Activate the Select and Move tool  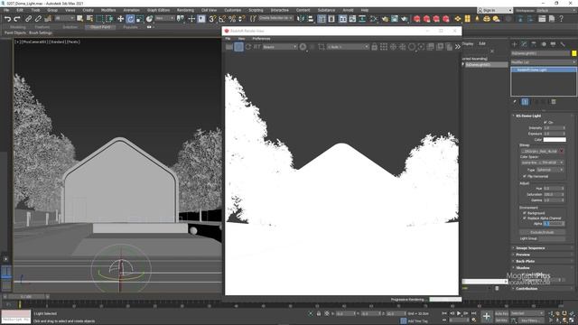[120, 19]
